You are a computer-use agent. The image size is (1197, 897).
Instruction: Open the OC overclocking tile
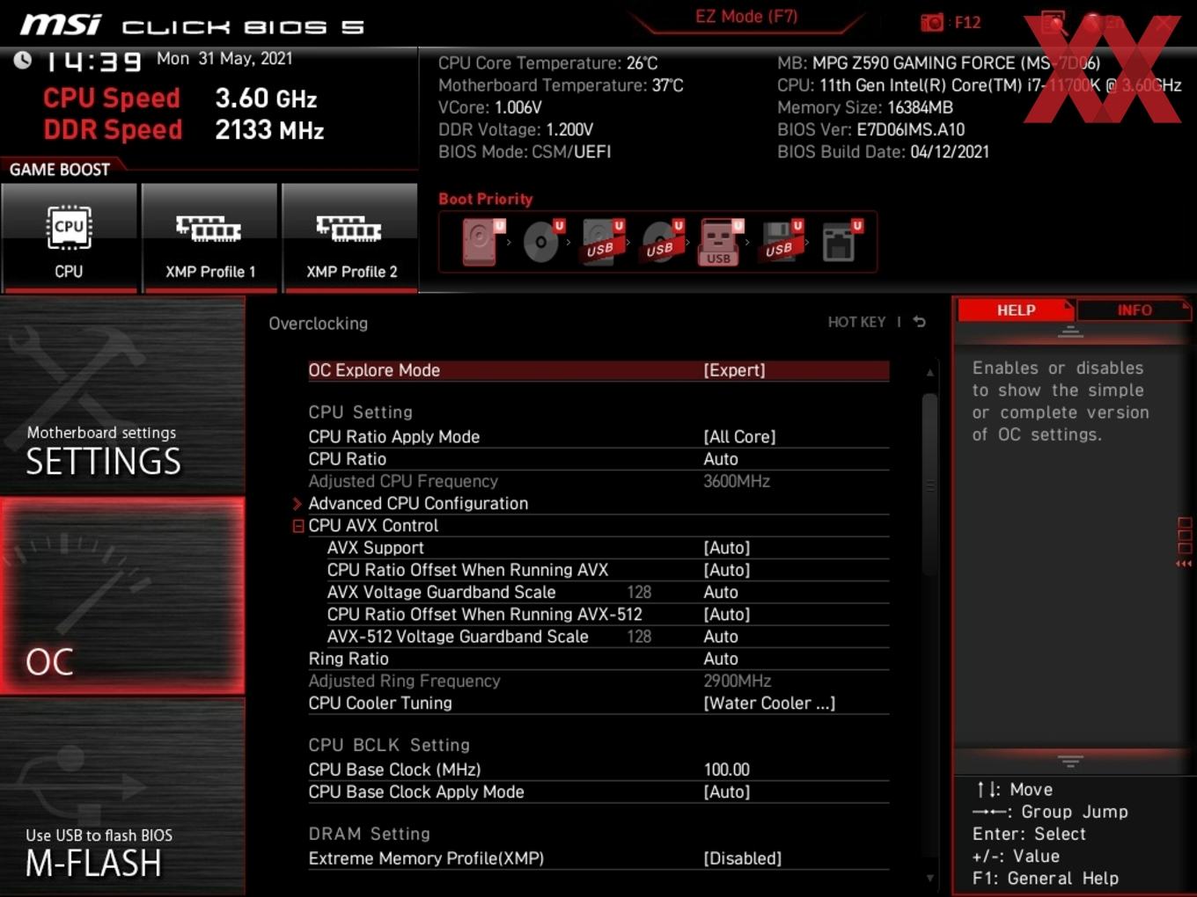coord(122,596)
